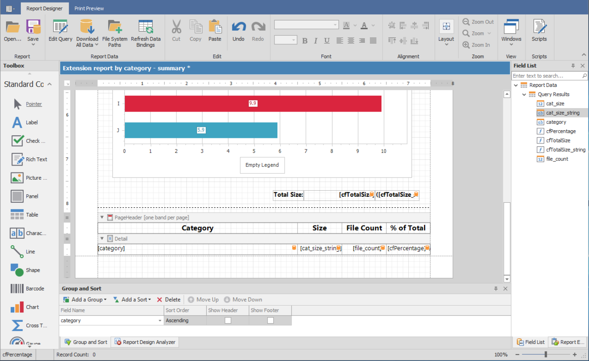
Task: Click the Edit Query icon
Action: coord(60,28)
